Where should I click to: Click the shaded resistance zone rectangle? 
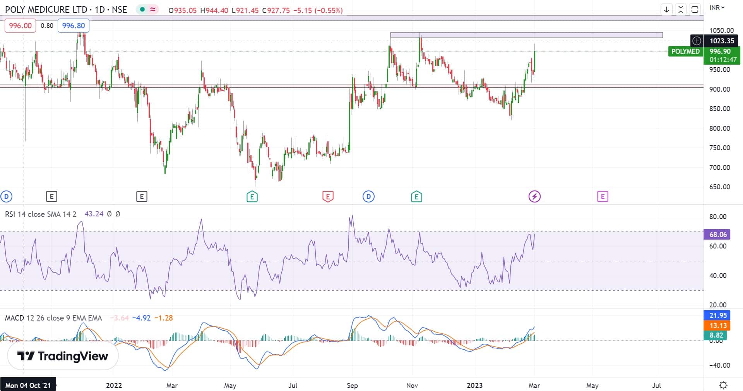click(x=526, y=35)
